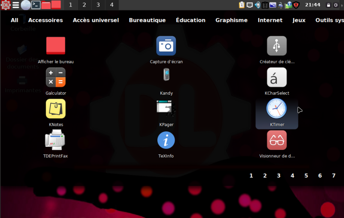Open the USB key creator app
This screenshot has height=218, width=344.
pos(276,46)
